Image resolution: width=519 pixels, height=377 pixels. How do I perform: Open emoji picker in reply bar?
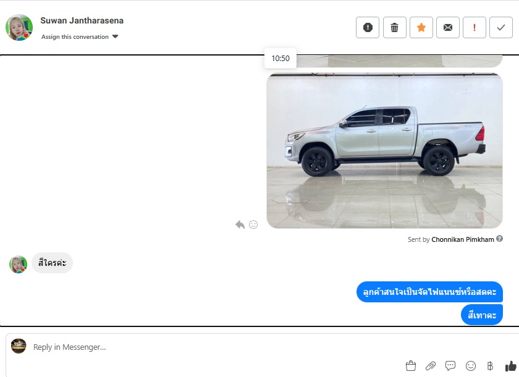point(470,366)
